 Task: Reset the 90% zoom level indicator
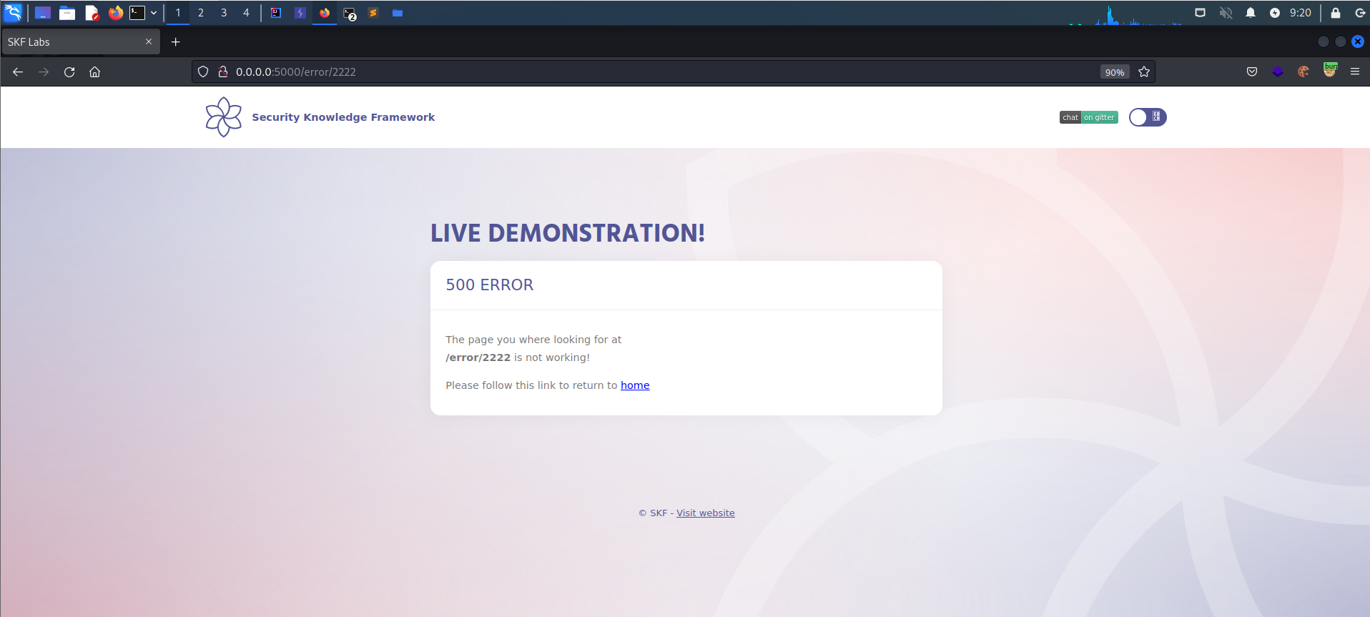[1114, 72]
